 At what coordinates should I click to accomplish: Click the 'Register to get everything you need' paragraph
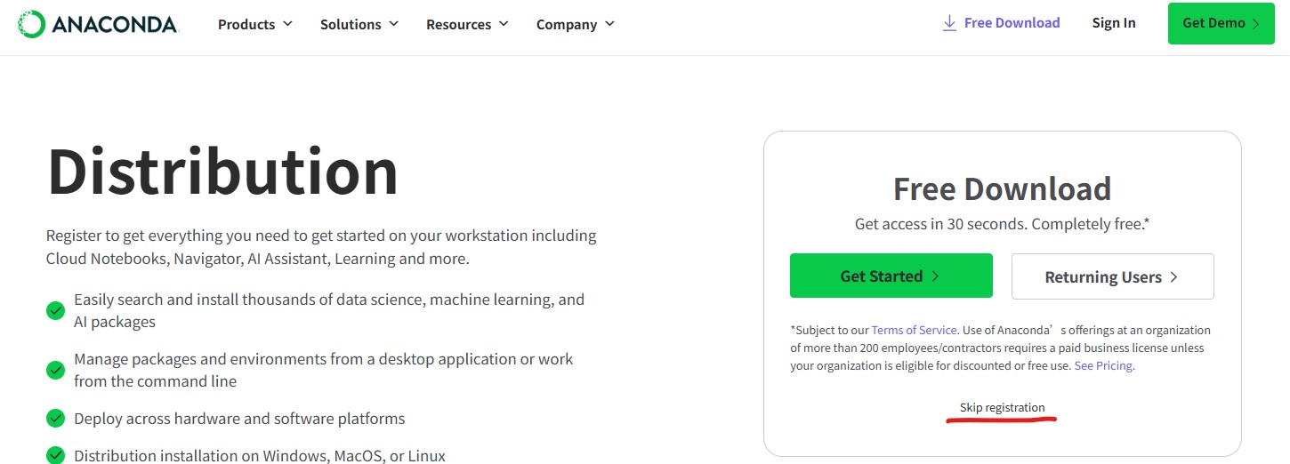point(321,247)
